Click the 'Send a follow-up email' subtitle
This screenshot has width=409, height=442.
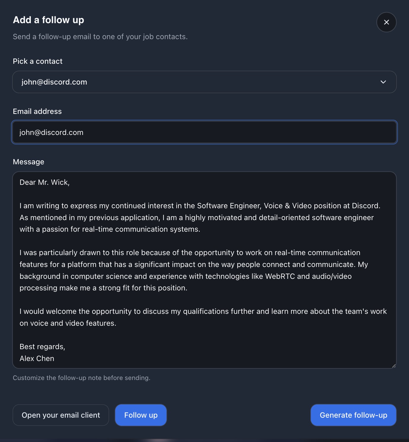click(x=100, y=37)
